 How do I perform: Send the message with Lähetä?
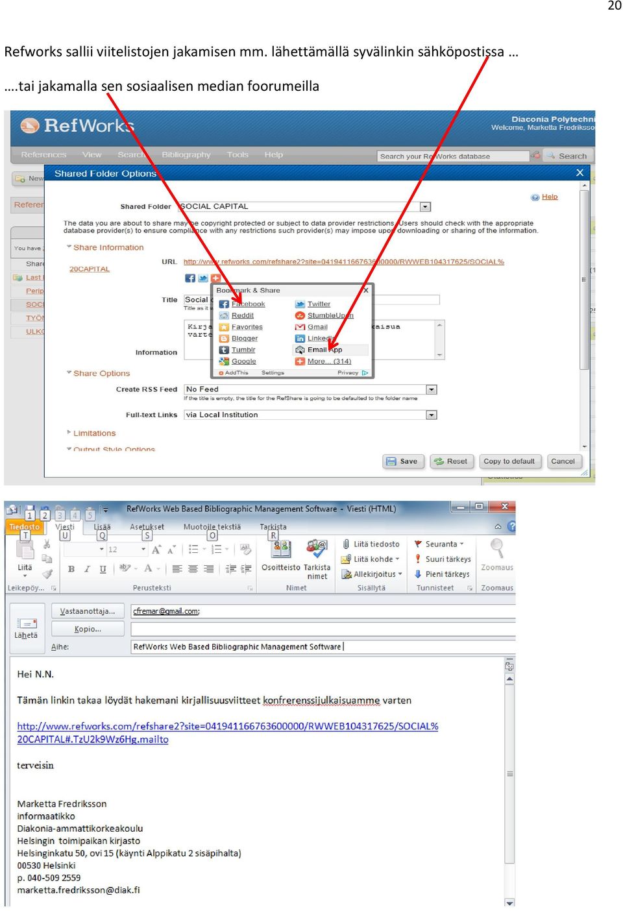(26, 627)
